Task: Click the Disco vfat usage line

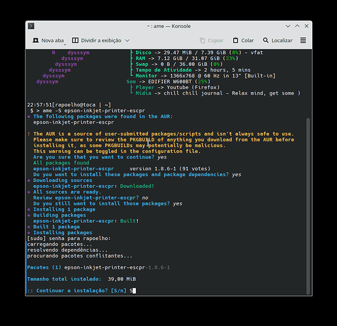Action: coord(199,53)
